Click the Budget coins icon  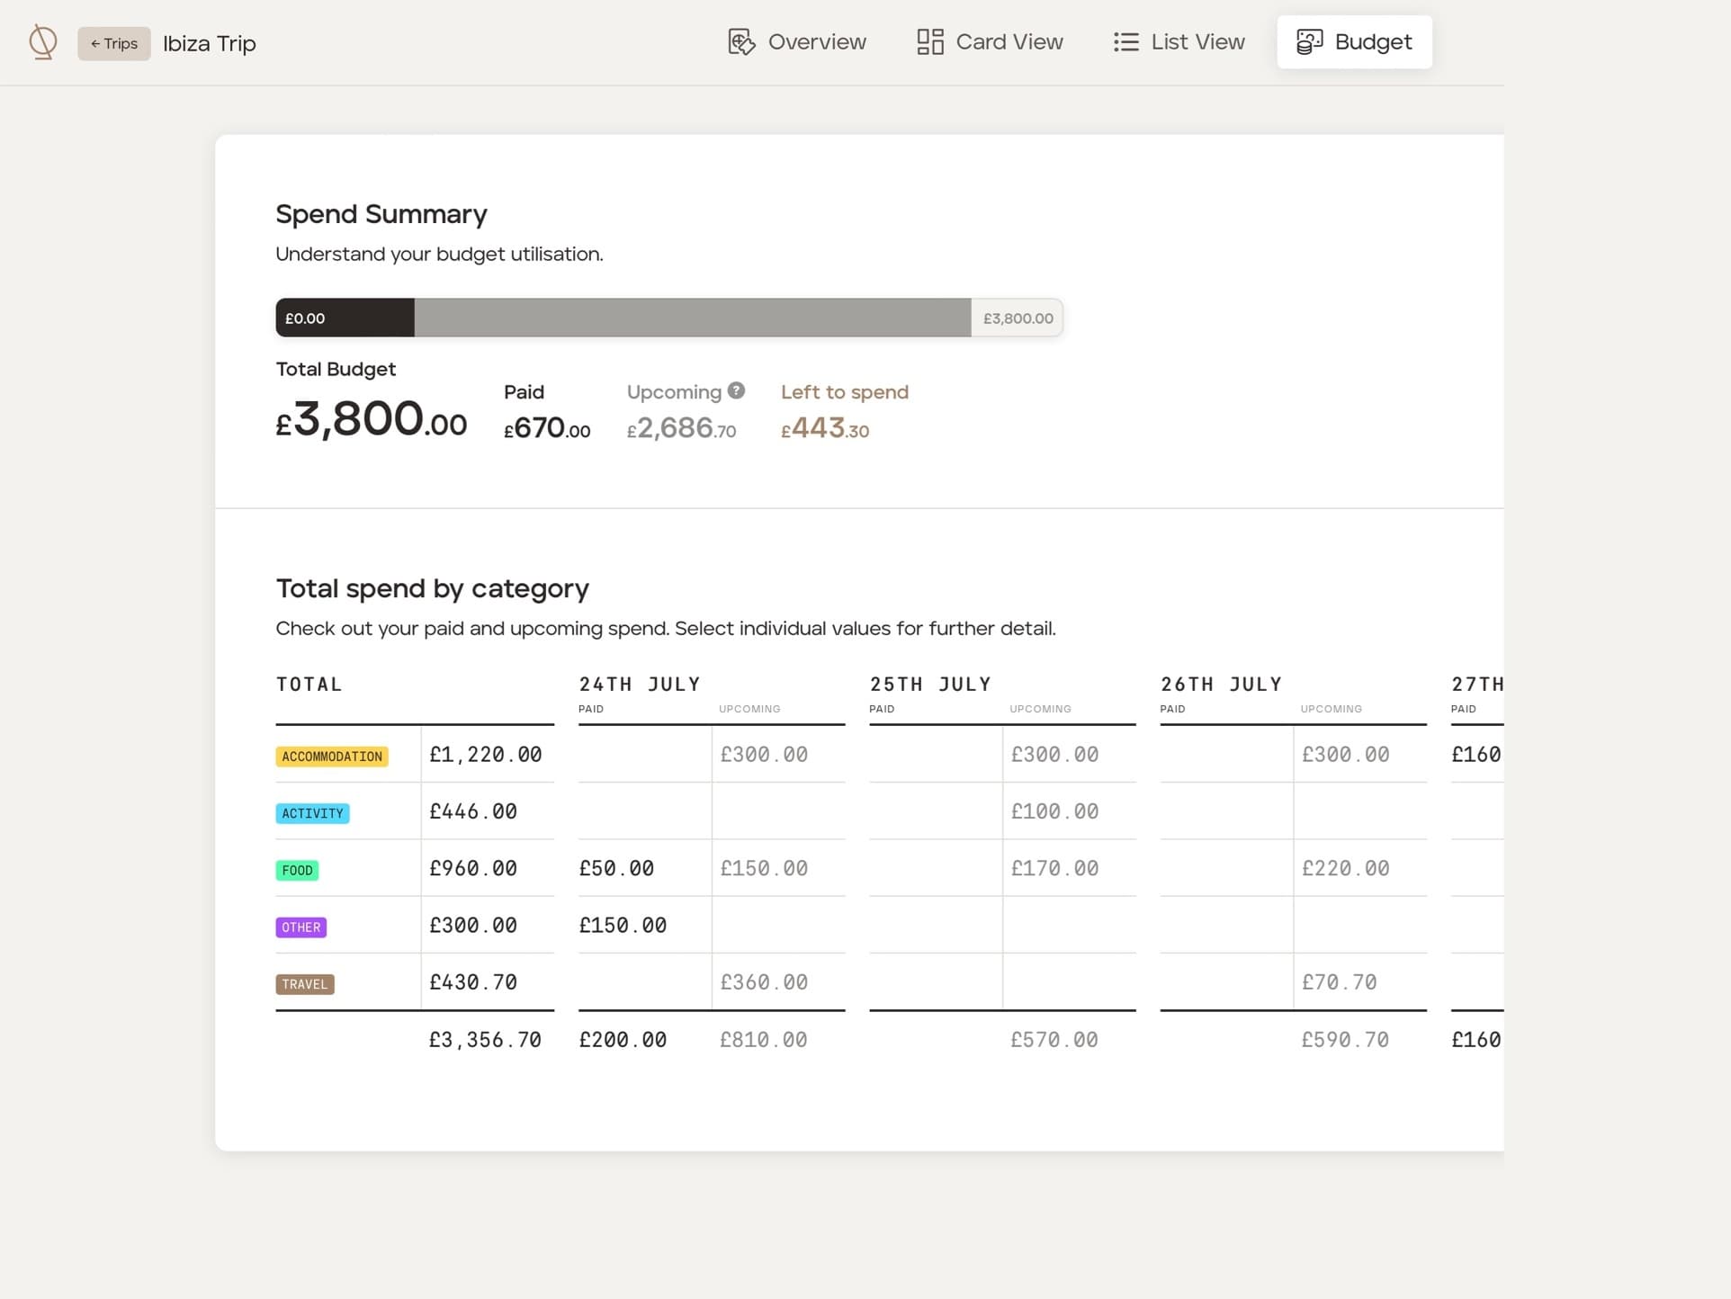tap(1309, 42)
